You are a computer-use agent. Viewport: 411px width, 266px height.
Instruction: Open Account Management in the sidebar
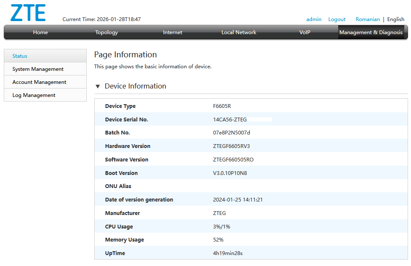39,82
